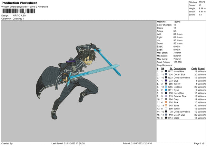Pick the Pink color swatch in row 11
Image resolution: width=207 pixels, height=146 pixels.
(x=166, y=102)
